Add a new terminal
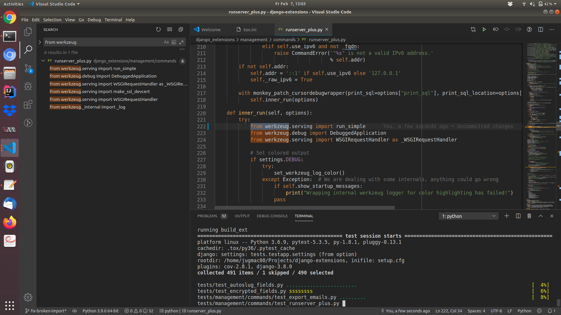Viewport: 561px width, 315px height. 507,216
